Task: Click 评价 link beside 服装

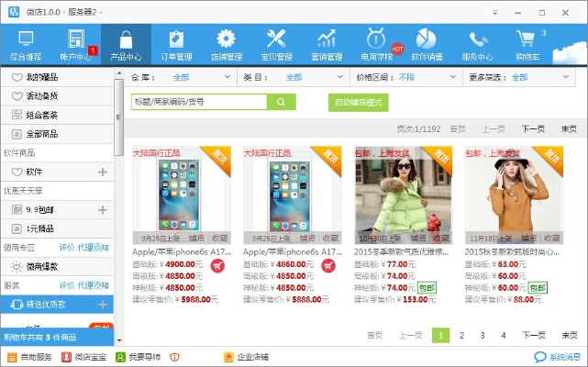Action: click(67, 285)
